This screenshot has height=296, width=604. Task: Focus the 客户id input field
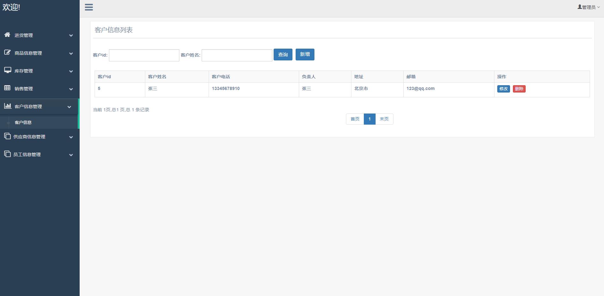click(144, 55)
